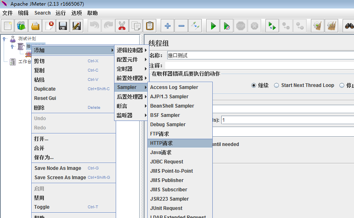Click the Copy toolbar icon
This screenshot has width=354, height=218.
136,26
